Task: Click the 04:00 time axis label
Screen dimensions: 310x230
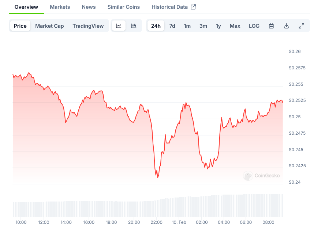Action: [x=224, y=222]
